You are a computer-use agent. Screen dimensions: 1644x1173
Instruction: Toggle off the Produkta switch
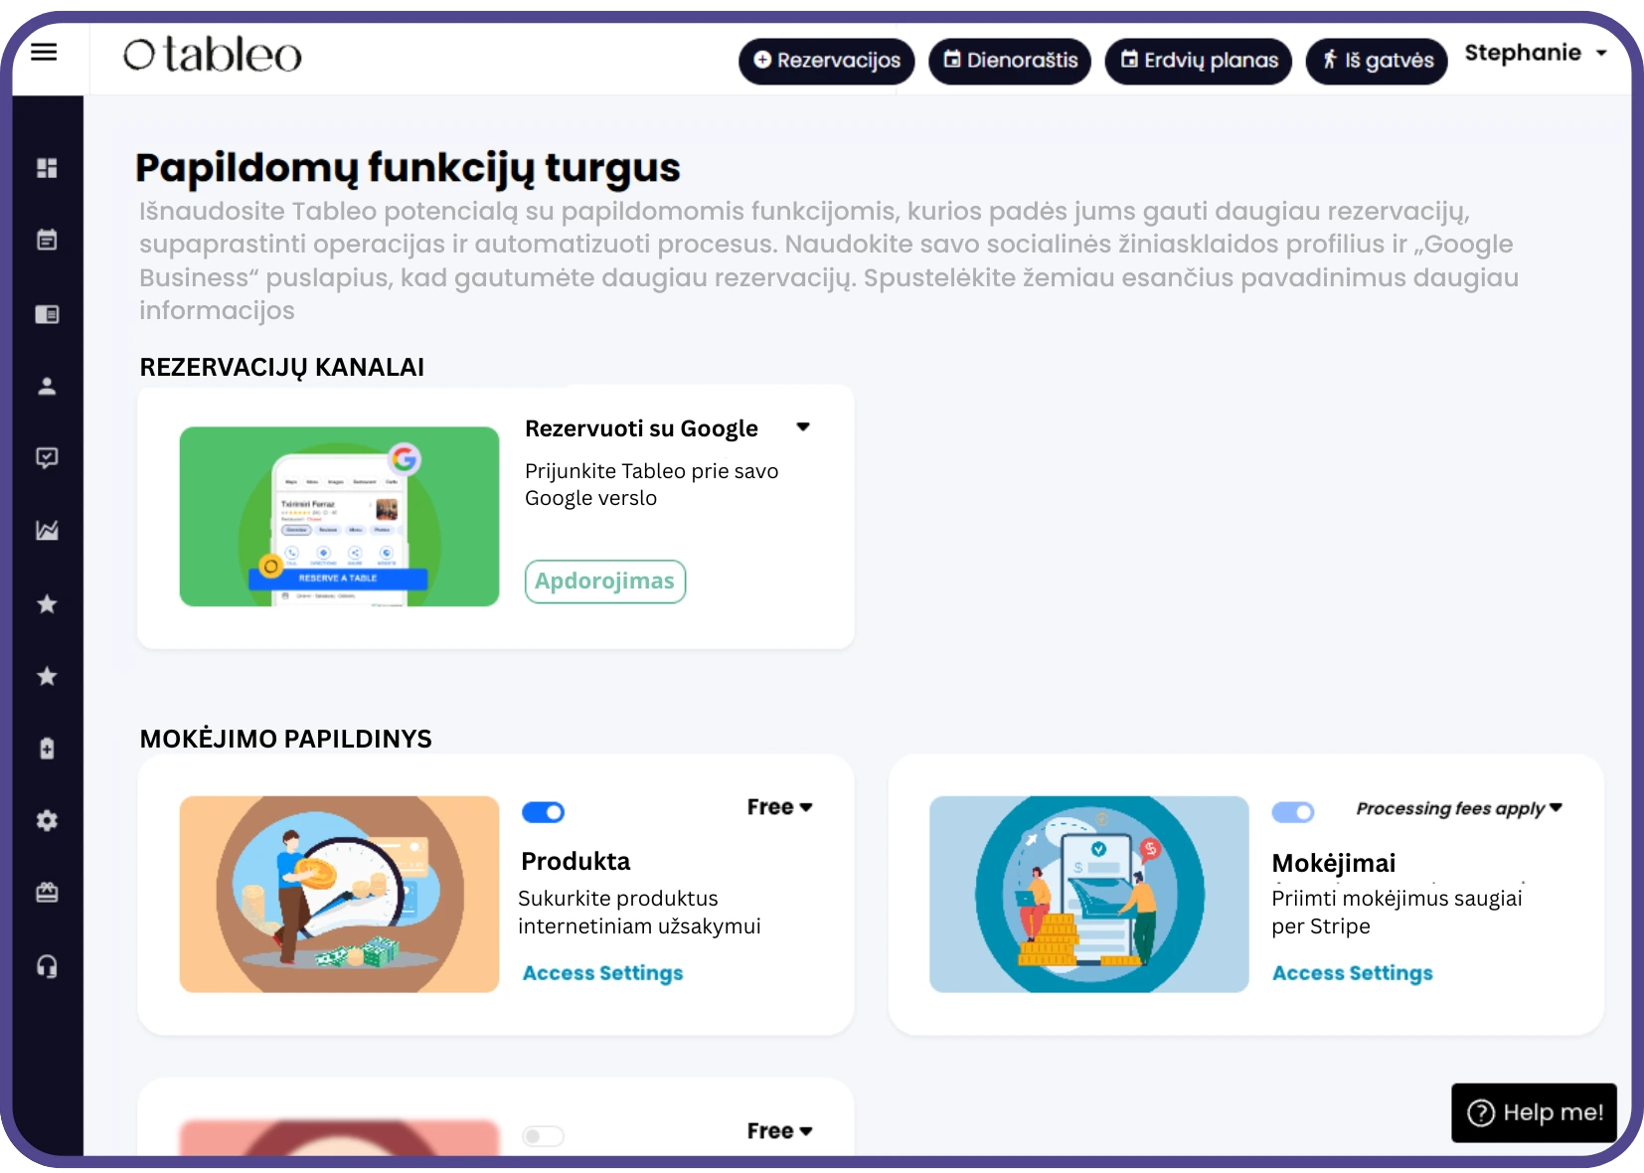coord(543,812)
